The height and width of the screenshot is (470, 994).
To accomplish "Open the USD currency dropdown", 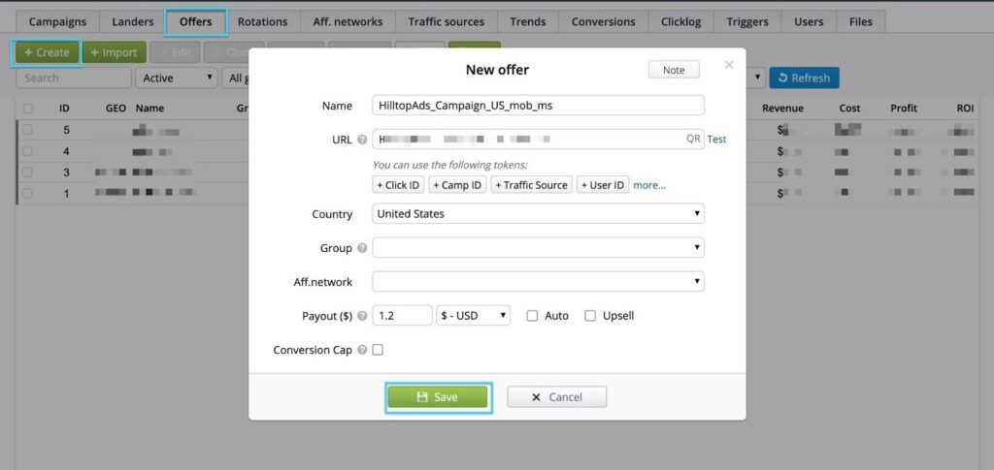I will (473, 316).
